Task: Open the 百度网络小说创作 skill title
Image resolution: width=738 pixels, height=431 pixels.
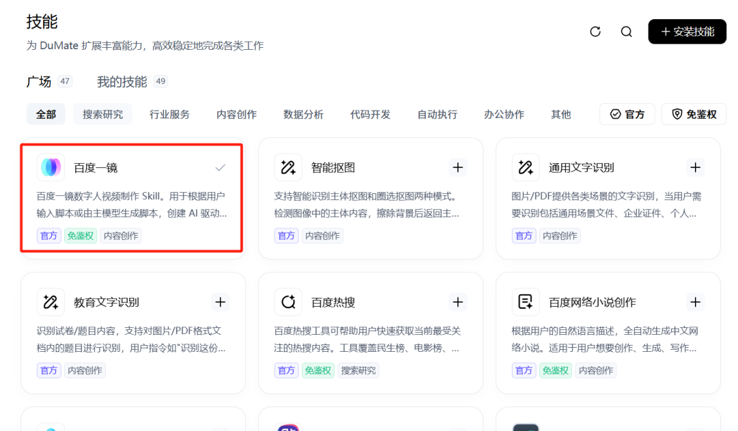Action: pos(592,303)
